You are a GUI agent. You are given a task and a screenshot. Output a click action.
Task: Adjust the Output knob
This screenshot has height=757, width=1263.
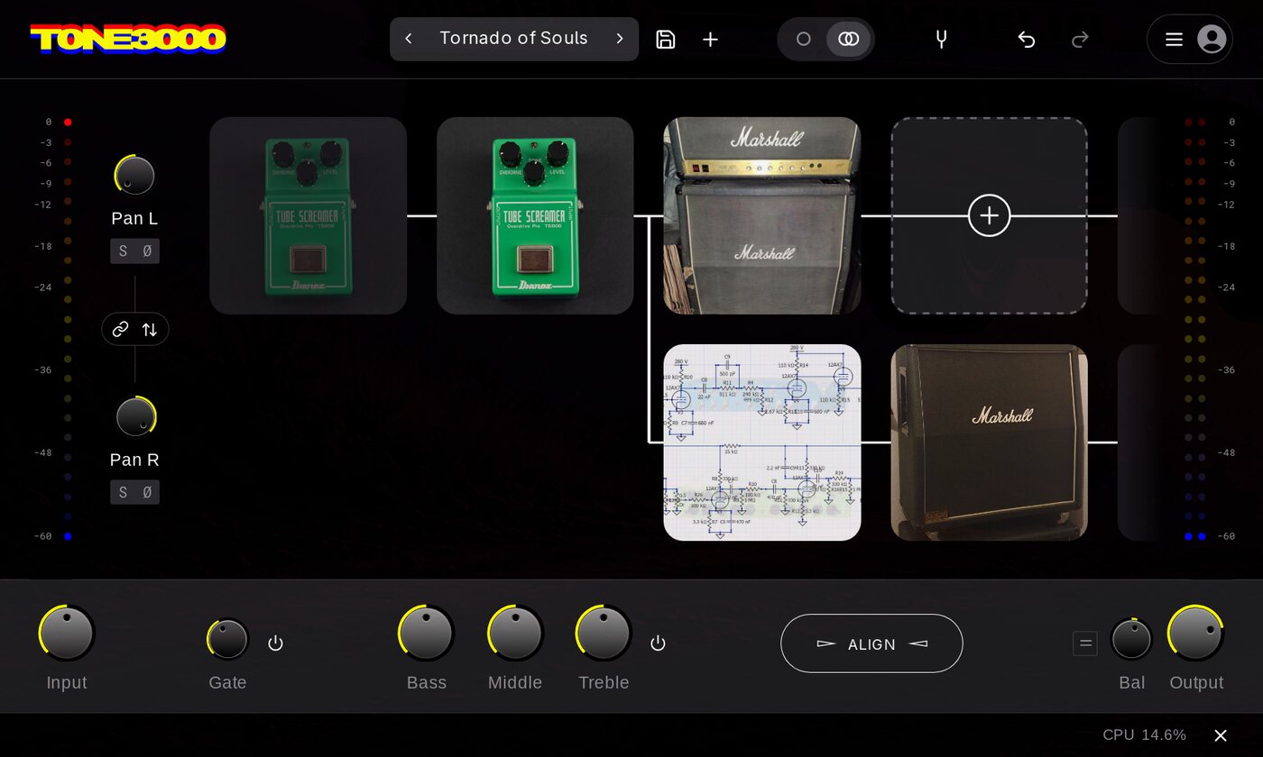pyautogui.click(x=1195, y=633)
